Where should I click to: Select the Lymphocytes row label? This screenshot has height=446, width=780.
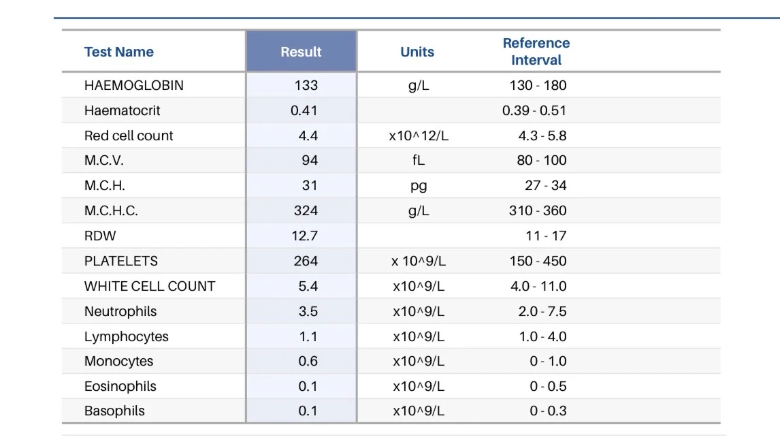[127, 336]
